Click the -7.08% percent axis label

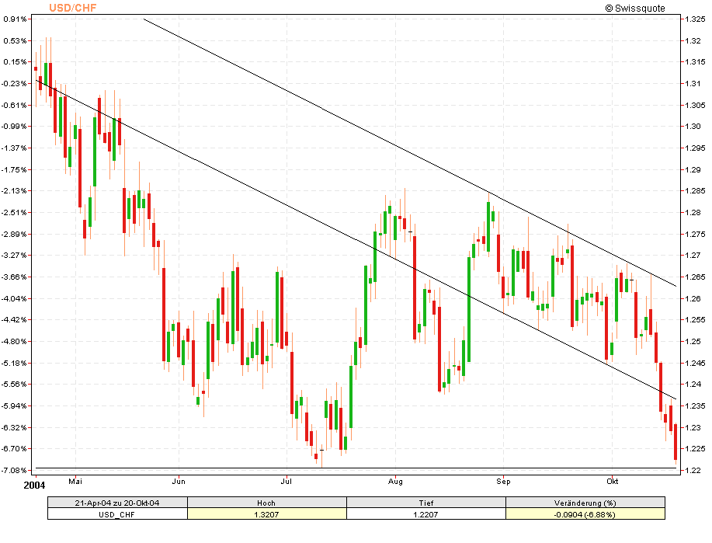[x=14, y=470]
